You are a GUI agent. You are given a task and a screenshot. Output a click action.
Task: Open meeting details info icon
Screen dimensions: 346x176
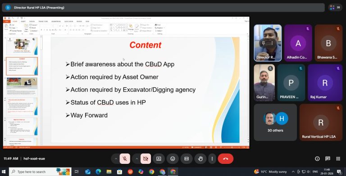coord(317,158)
